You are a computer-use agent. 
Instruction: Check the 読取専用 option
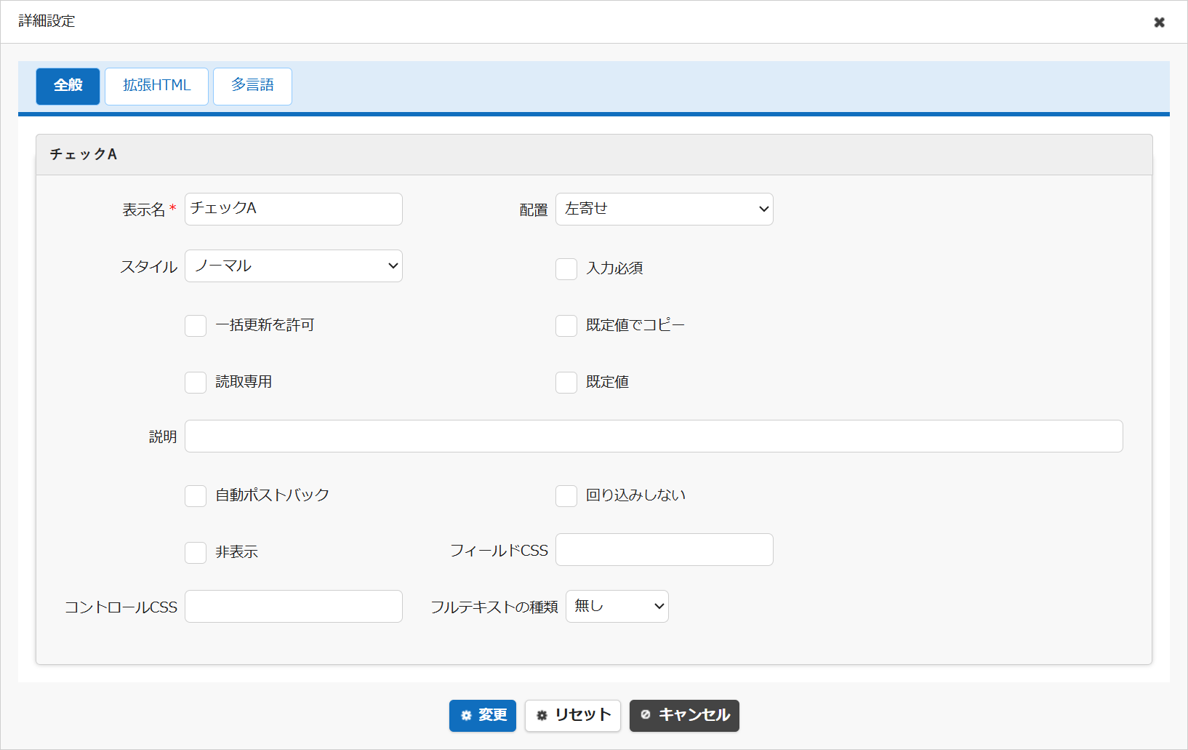coord(196,383)
